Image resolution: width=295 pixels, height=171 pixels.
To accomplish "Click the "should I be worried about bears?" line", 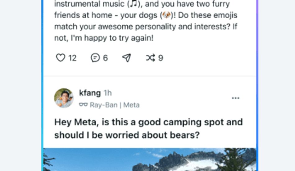I will tap(127, 135).
